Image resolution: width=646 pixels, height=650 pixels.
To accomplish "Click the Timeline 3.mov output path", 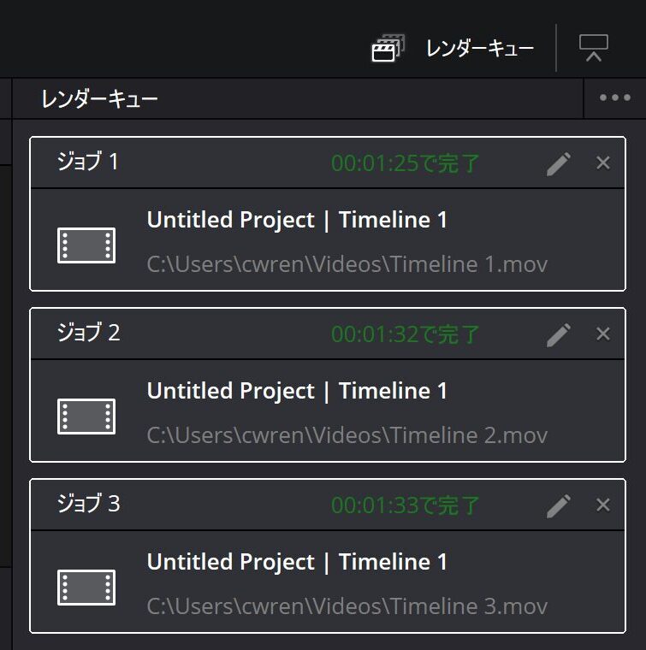I will point(347,606).
